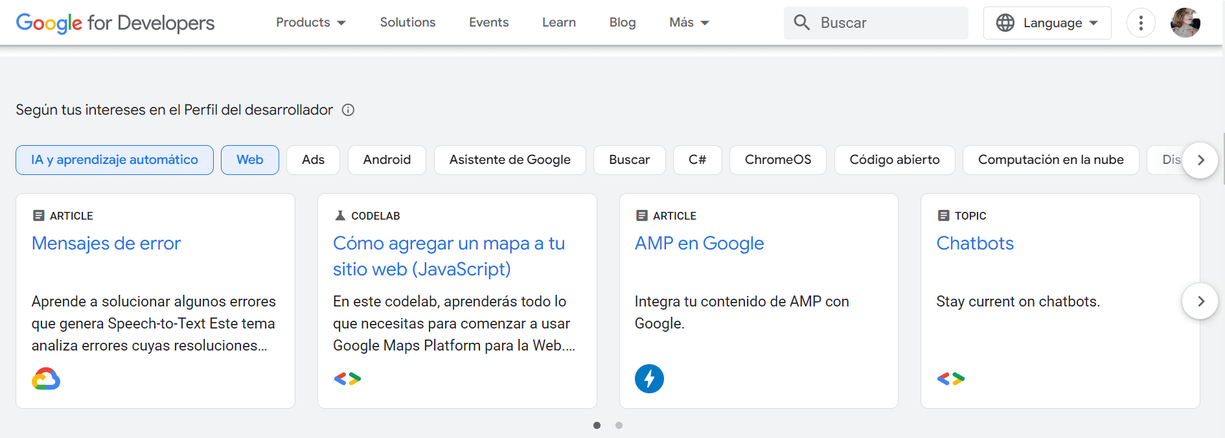
Task: Select the first carousel page dot
Action: [x=597, y=426]
